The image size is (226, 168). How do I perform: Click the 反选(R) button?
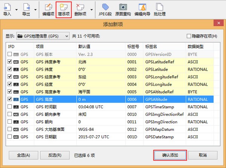click(x=55, y=155)
